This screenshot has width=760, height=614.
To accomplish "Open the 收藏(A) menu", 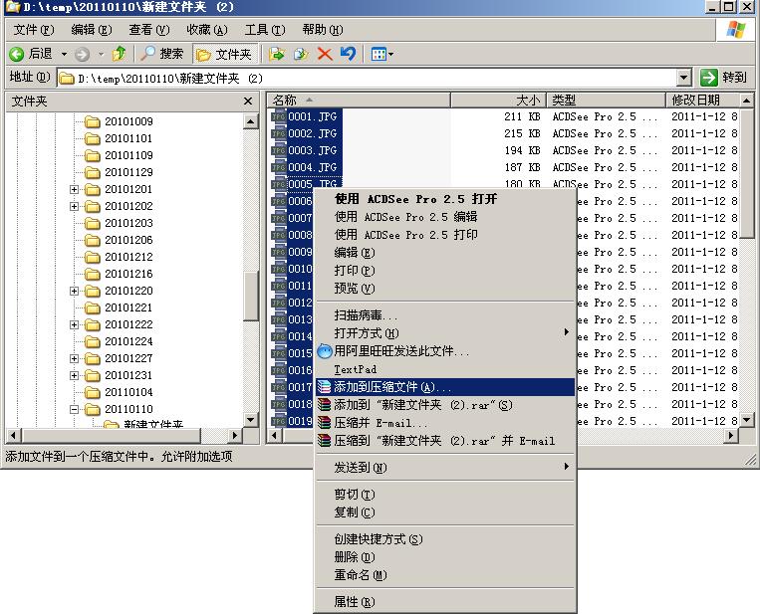I will click(x=207, y=30).
